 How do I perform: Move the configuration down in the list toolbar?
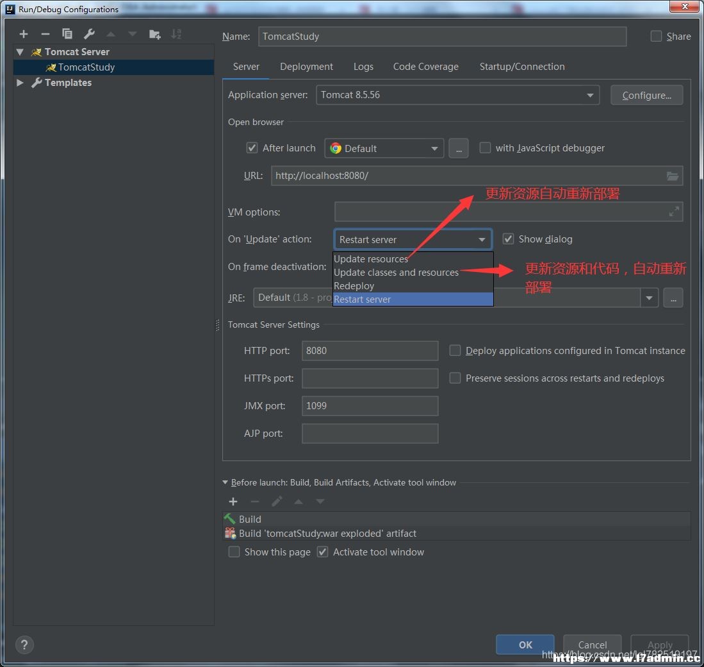pos(133,34)
